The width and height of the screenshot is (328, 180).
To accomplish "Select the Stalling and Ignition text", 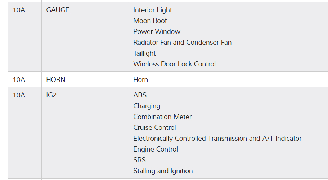I will (x=163, y=171).
